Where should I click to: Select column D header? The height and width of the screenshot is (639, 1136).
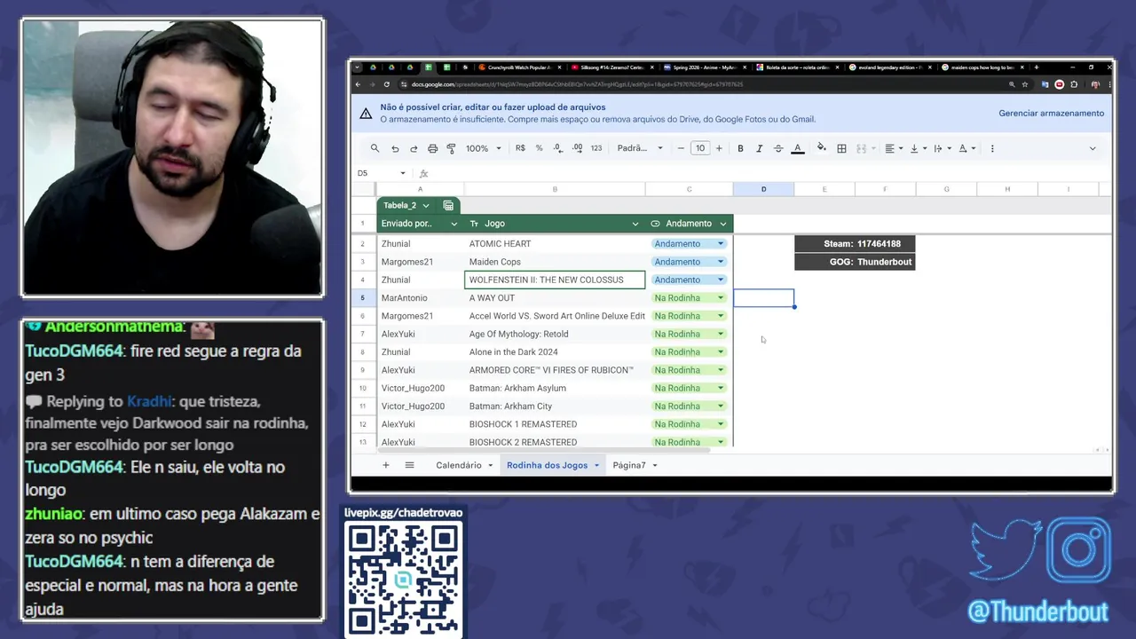tap(763, 189)
